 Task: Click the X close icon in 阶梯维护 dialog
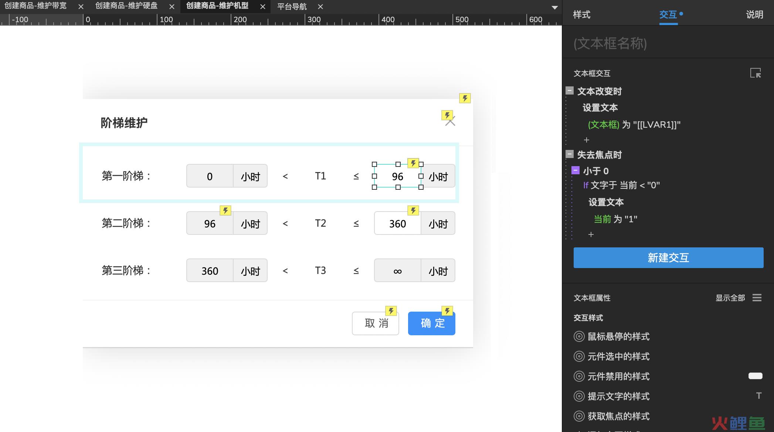(450, 122)
